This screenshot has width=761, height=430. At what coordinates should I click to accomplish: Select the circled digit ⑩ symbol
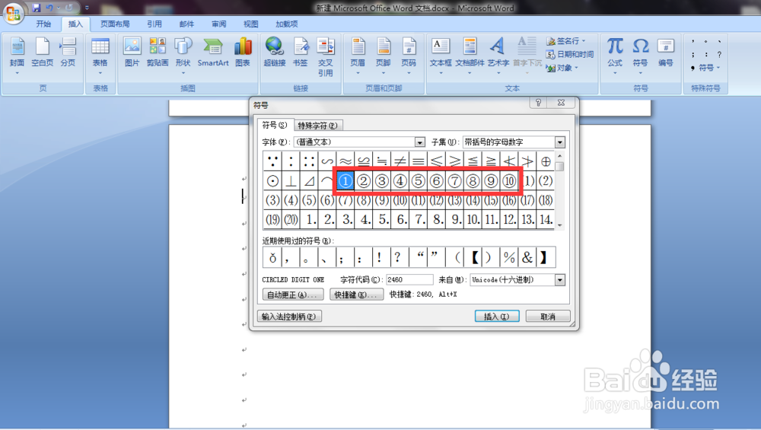click(508, 181)
